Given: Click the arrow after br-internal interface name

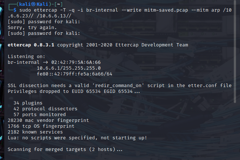Looking at the screenshot, I should click(45, 62).
